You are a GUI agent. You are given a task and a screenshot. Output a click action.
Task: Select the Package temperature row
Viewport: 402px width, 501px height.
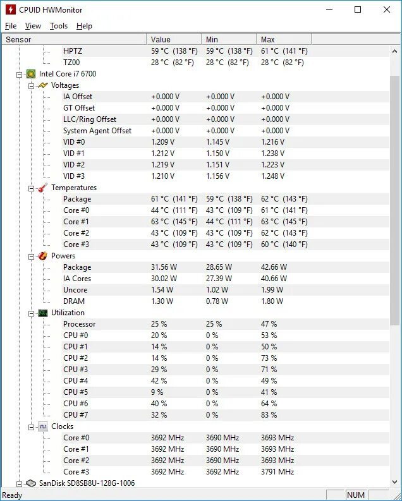point(195,199)
